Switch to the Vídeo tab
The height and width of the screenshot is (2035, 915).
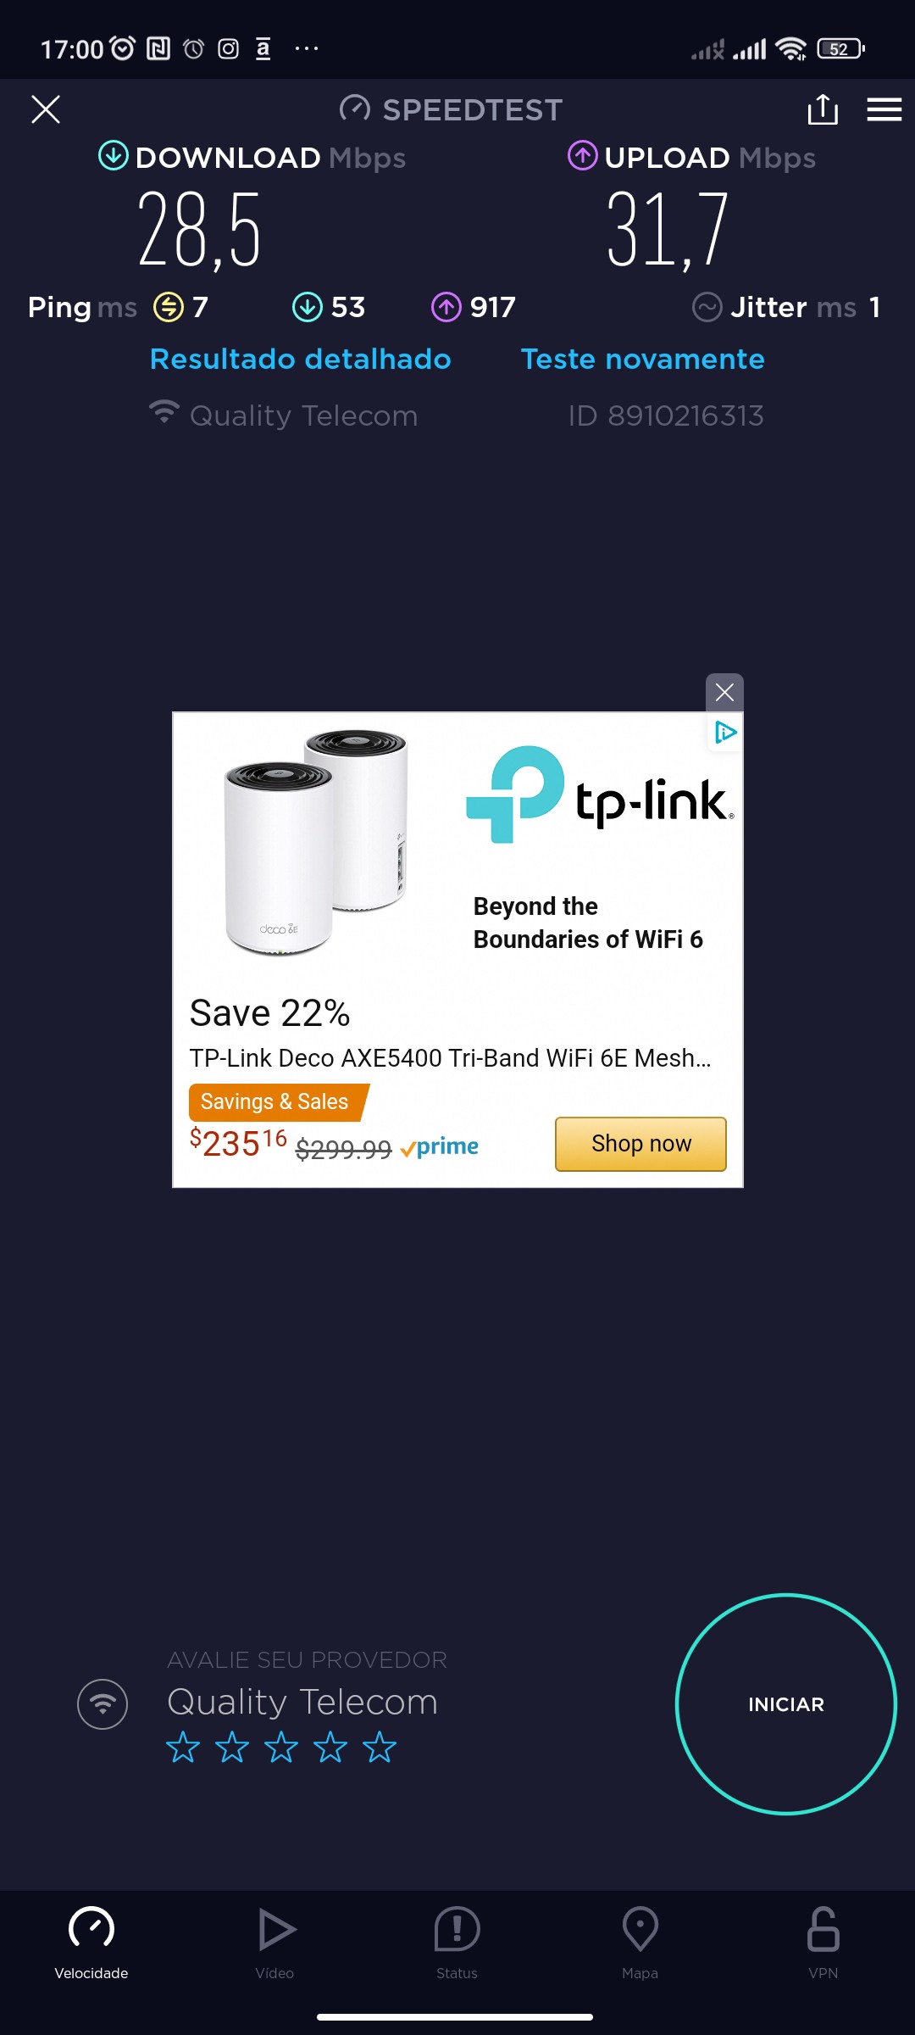(274, 1943)
